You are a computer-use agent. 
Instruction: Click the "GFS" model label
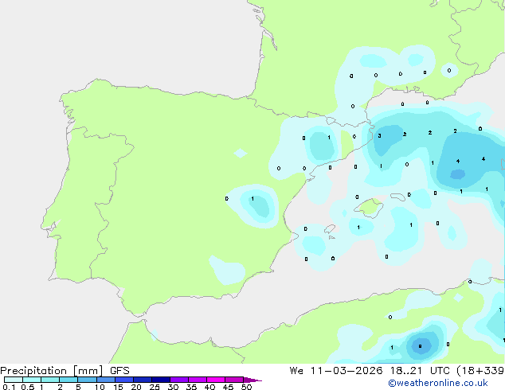pos(119,371)
